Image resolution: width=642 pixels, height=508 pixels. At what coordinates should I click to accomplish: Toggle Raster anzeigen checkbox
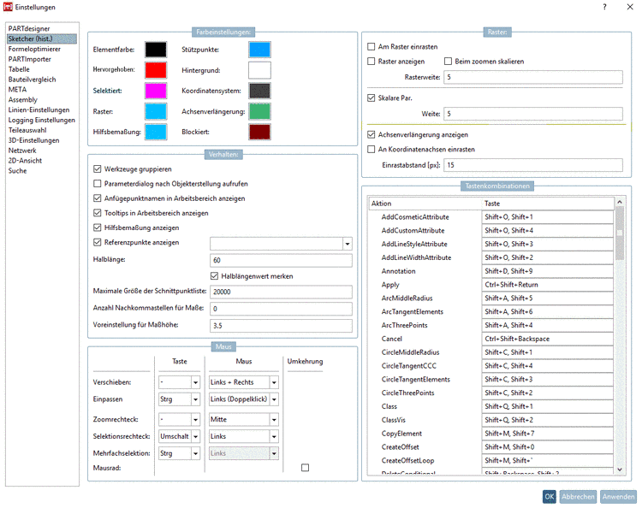coord(371,62)
